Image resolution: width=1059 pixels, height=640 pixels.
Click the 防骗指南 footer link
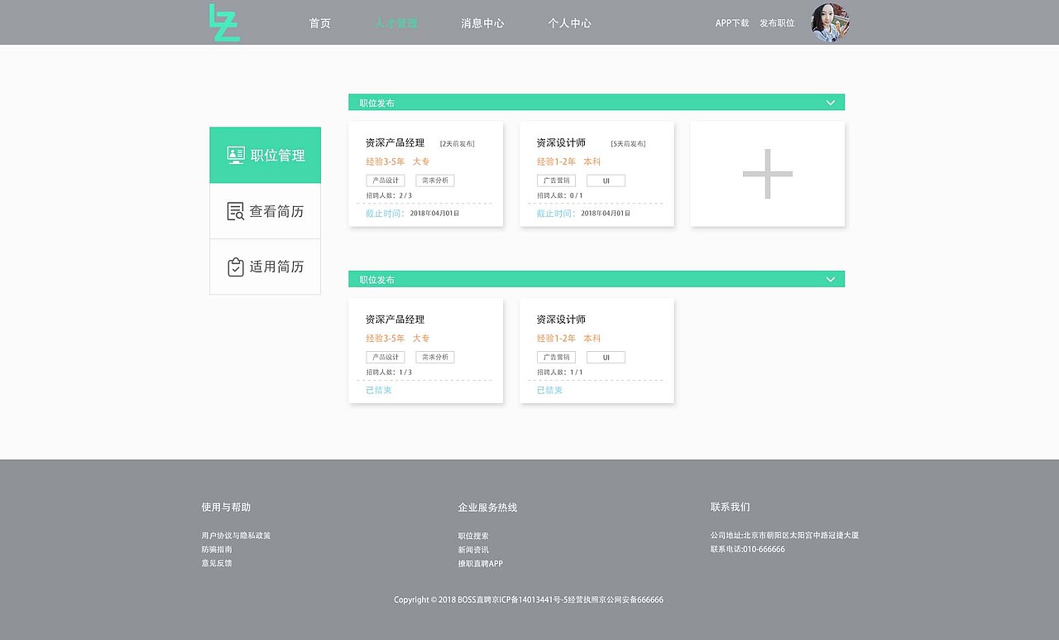coord(216,549)
